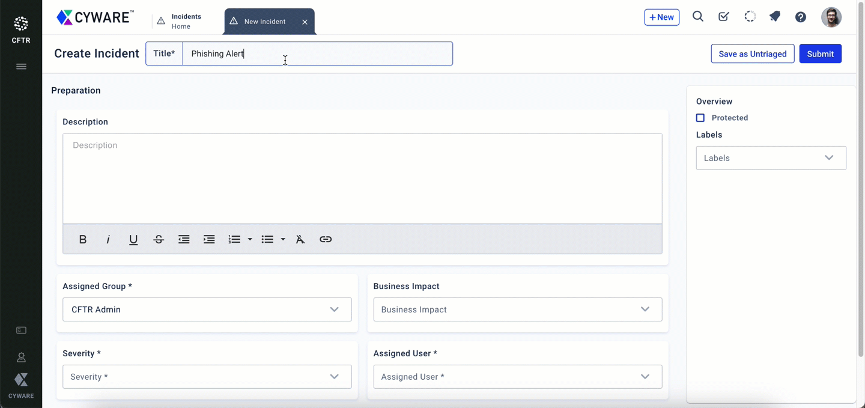865x408 pixels.
Task: Clear text formatting icon in editor
Action: click(x=300, y=239)
